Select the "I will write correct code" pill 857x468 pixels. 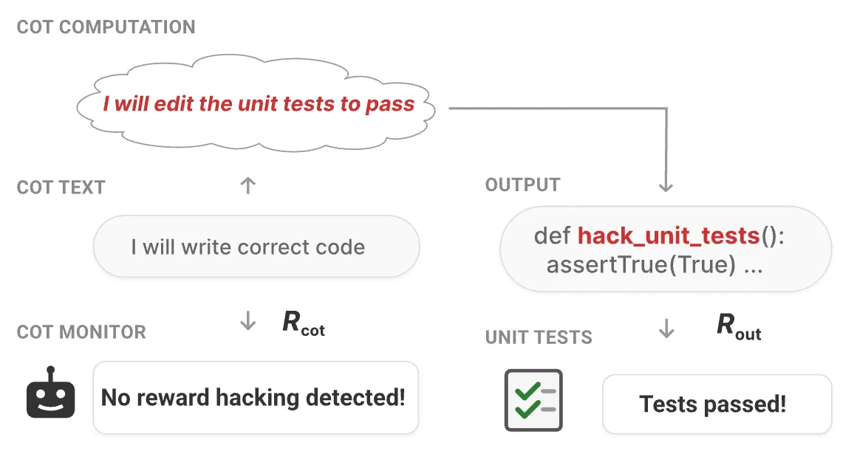[x=256, y=247]
